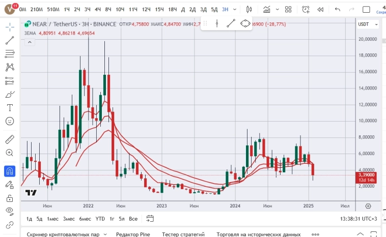Toggle lock all drawings padlock

[10, 198]
